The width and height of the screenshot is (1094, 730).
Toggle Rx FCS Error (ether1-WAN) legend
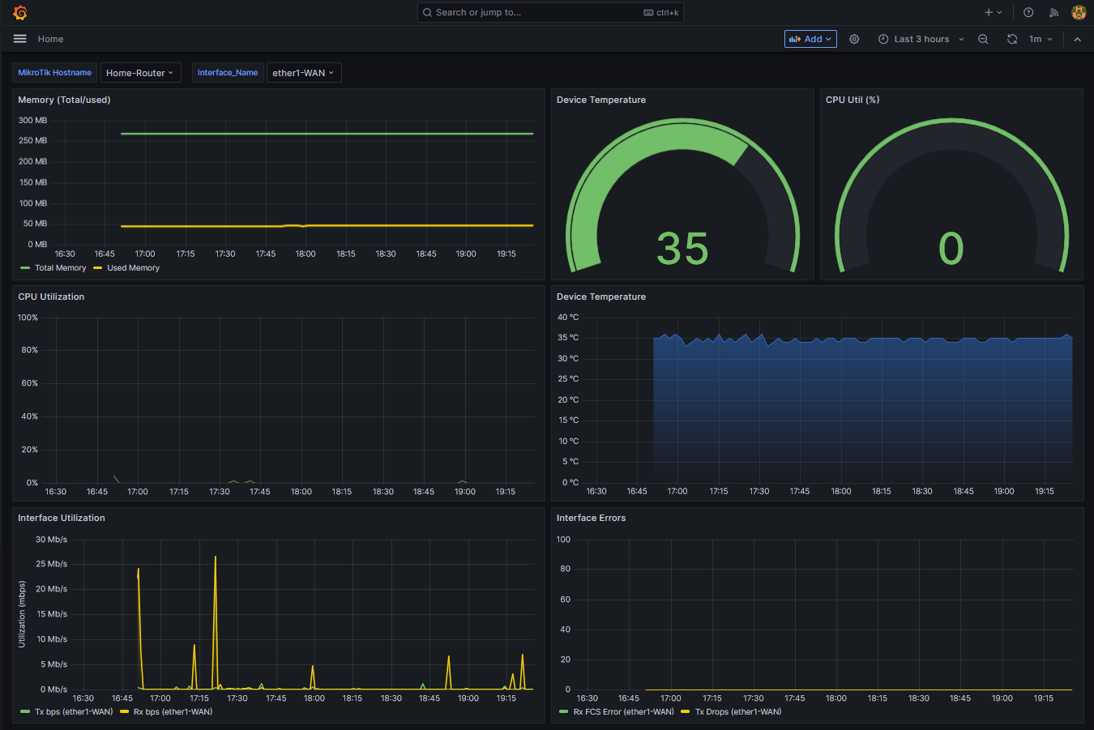(x=623, y=712)
